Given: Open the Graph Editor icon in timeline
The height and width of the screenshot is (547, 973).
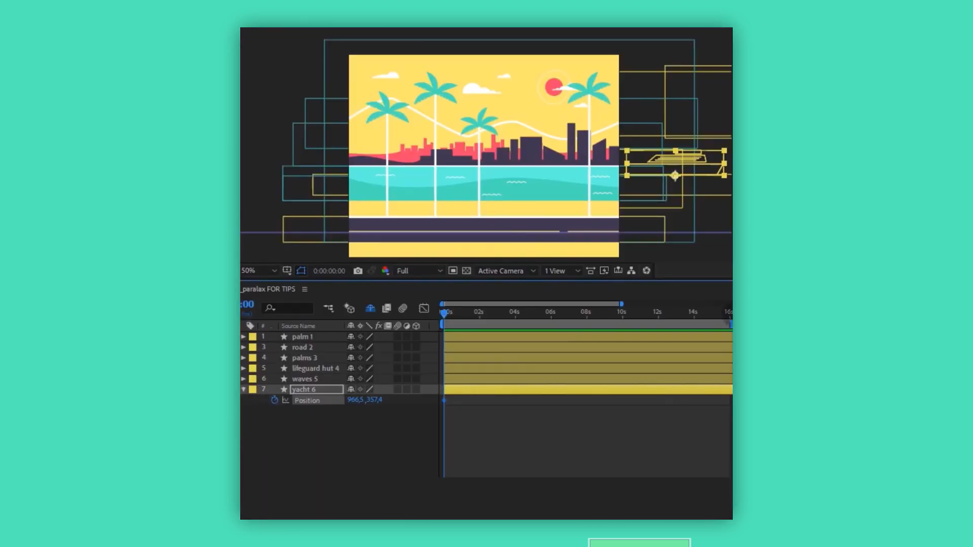Looking at the screenshot, I should 424,308.
